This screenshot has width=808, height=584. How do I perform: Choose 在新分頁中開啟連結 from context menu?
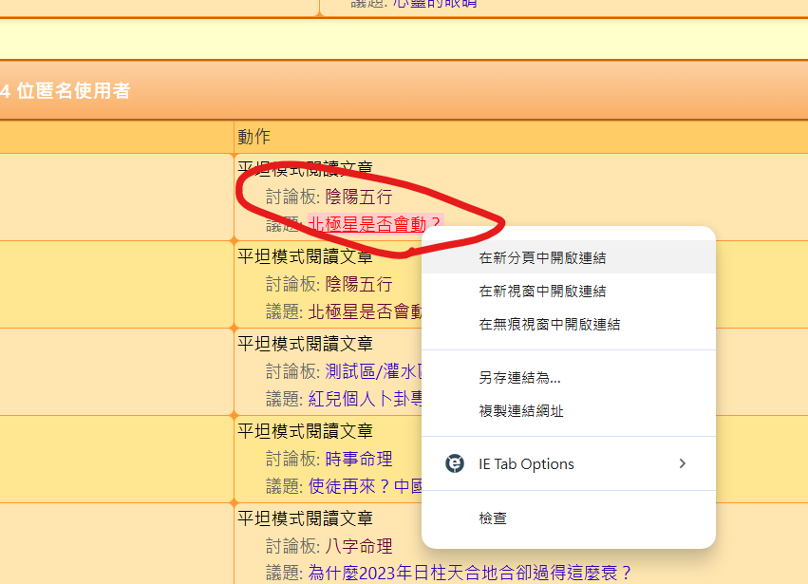[542, 257]
